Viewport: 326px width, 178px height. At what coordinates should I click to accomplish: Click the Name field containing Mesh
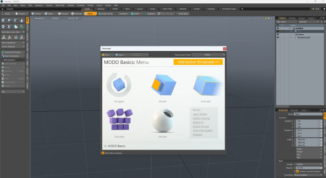[x=307, y=114]
